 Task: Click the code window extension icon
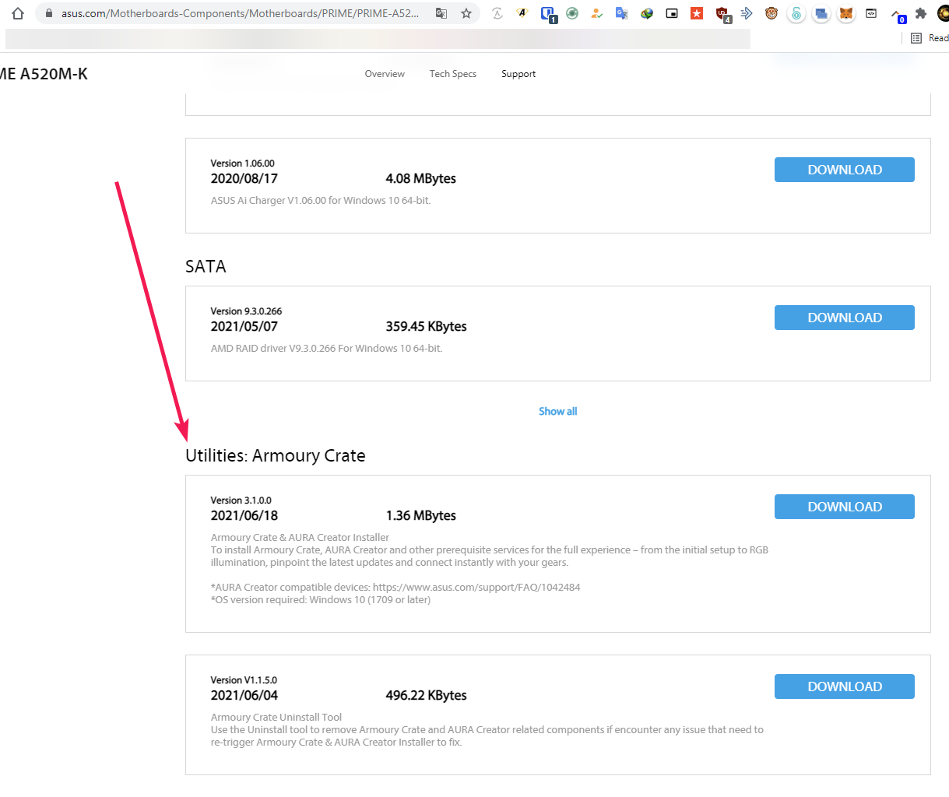[x=871, y=13]
